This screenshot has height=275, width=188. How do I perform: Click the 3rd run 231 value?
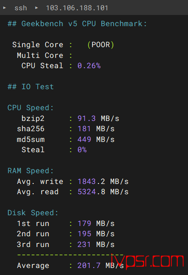(84, 245)
